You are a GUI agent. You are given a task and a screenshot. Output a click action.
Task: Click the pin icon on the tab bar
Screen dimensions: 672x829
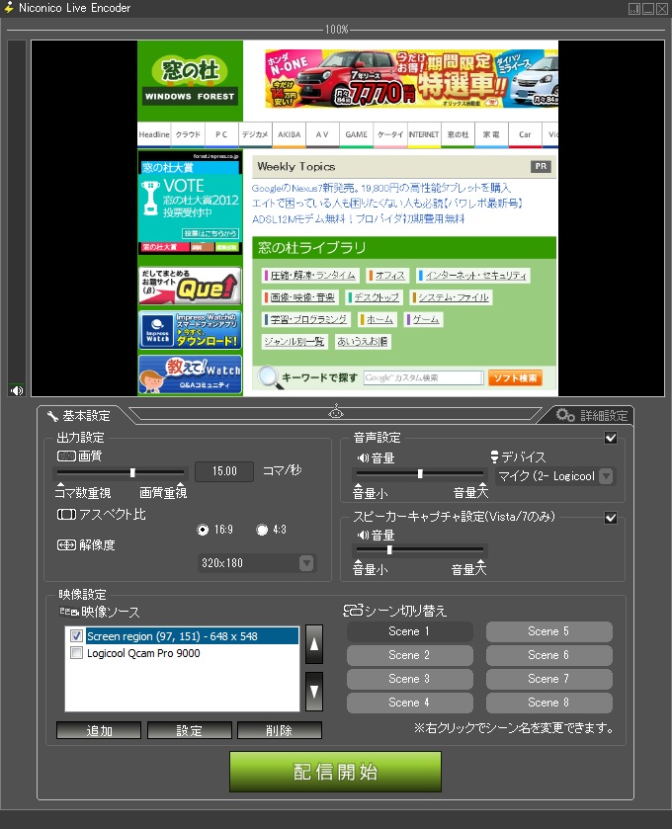pos(336,411)
